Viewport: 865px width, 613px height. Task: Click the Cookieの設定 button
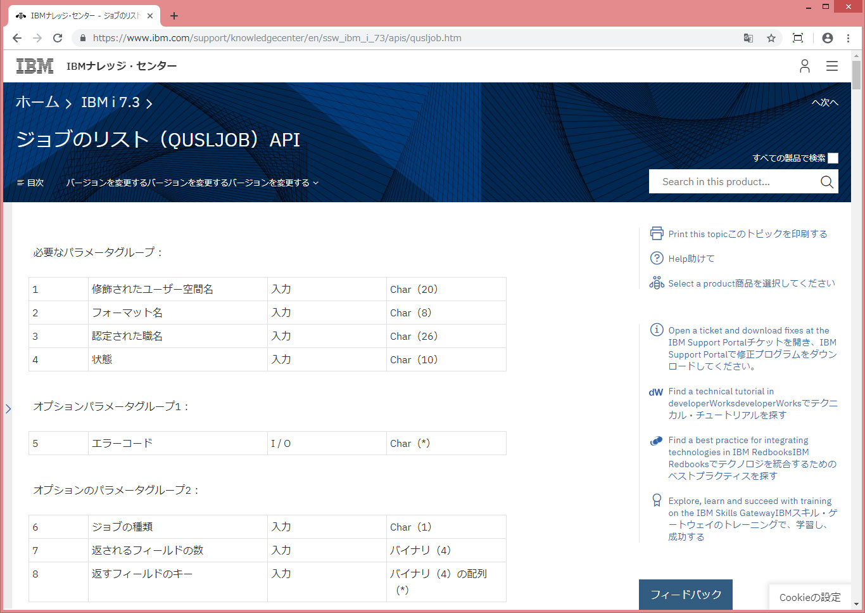(x=809, y=597)
